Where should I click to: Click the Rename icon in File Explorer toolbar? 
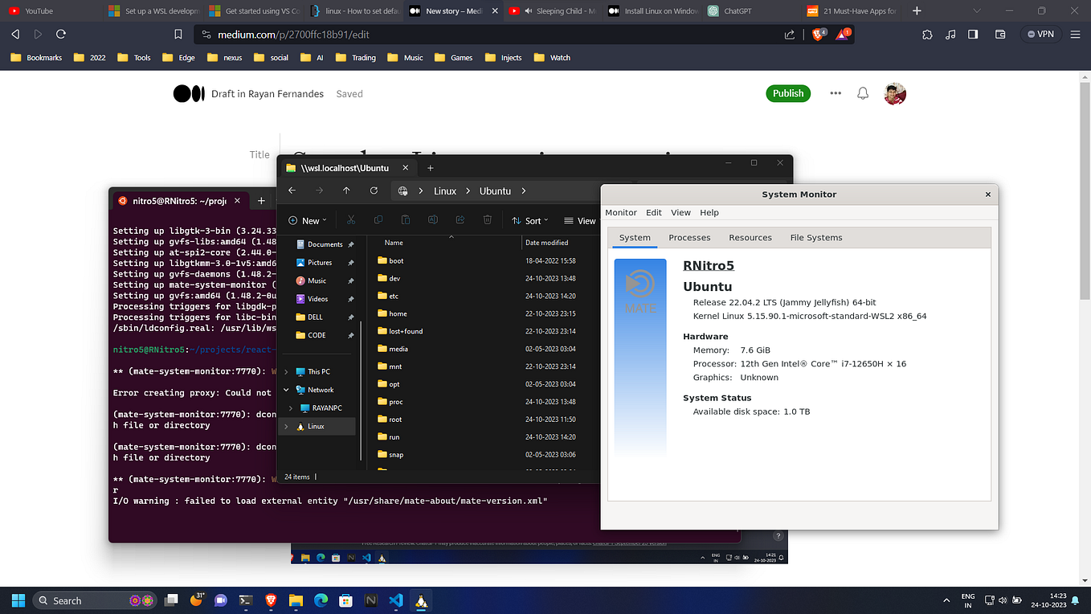pyautogui.click(x=432, y=219)
